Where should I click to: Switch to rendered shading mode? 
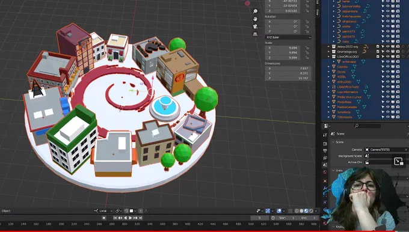(x=311, y=211)
